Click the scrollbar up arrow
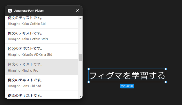Screen dimensions: 182x105 80,18
